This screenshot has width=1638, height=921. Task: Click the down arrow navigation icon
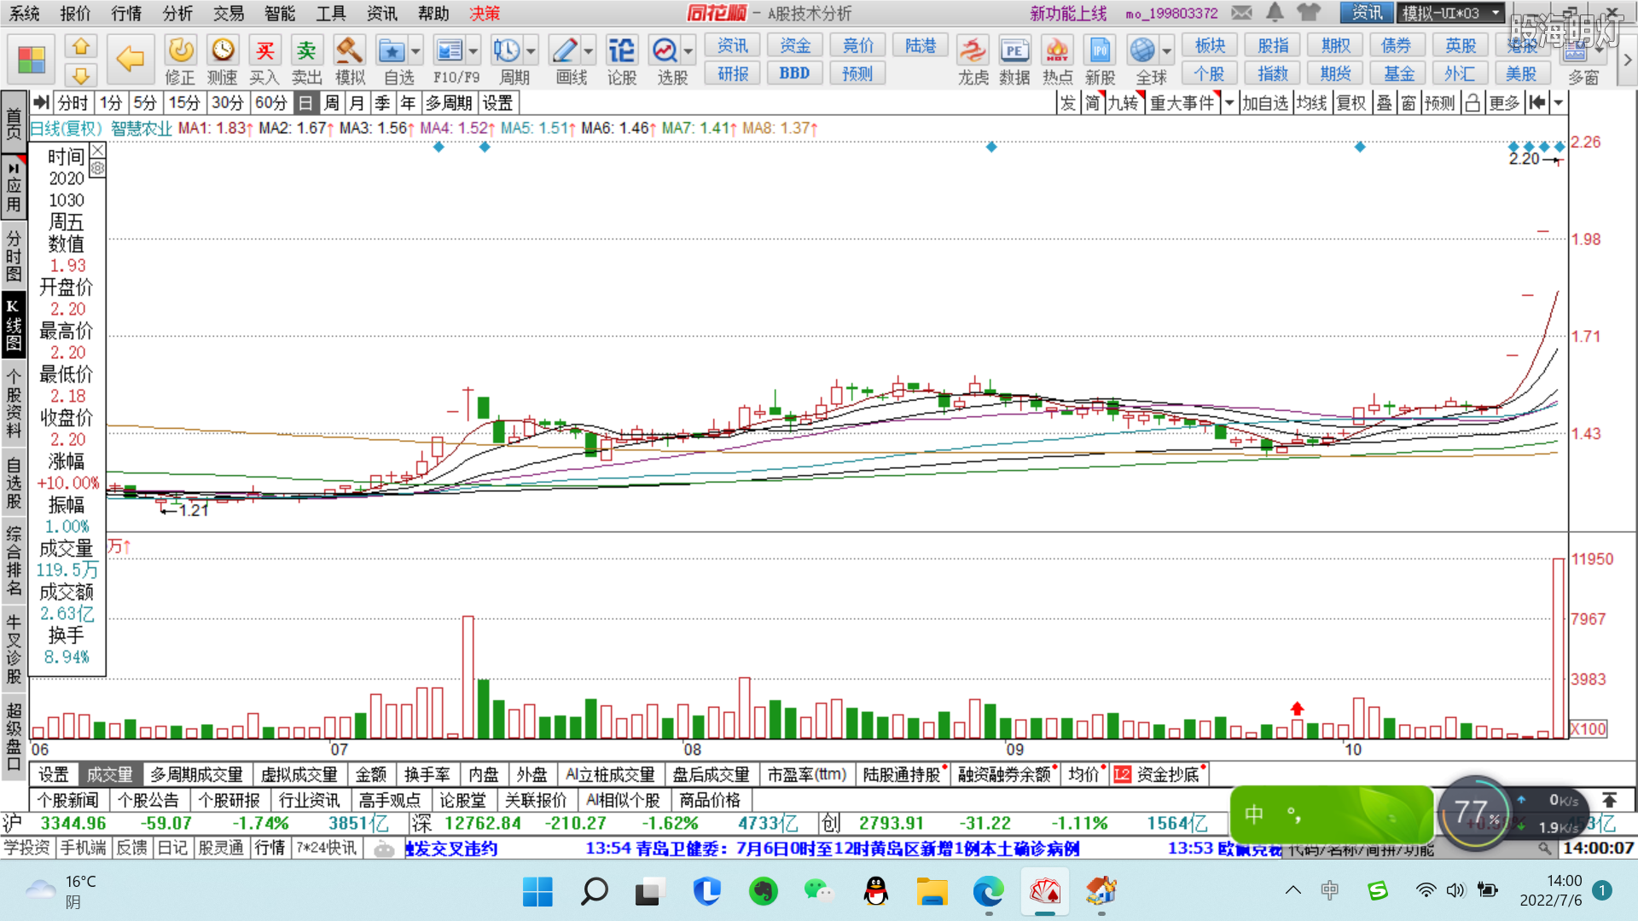(81, 75)
